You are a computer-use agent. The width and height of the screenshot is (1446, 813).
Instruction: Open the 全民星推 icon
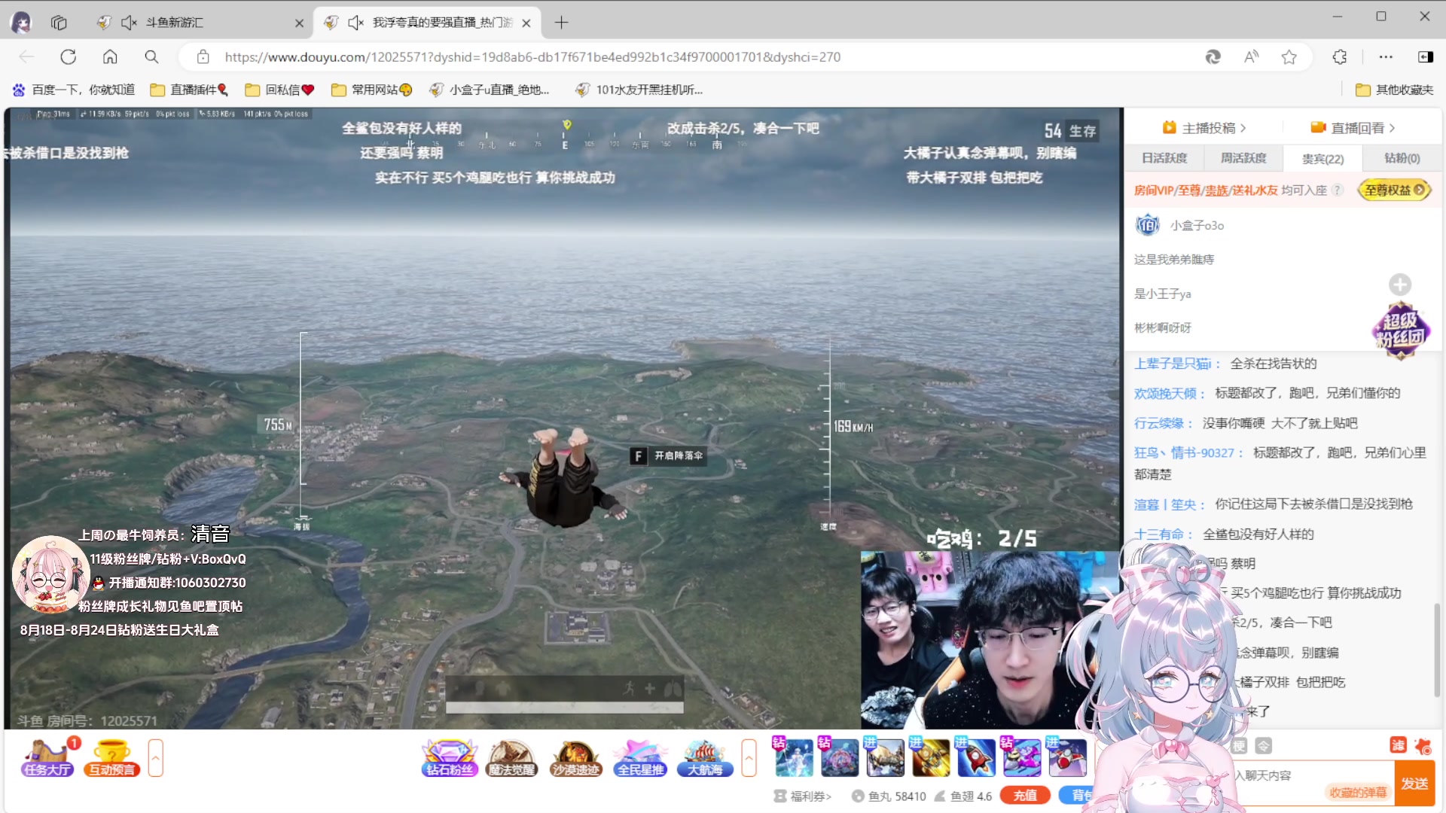(639, 757)
